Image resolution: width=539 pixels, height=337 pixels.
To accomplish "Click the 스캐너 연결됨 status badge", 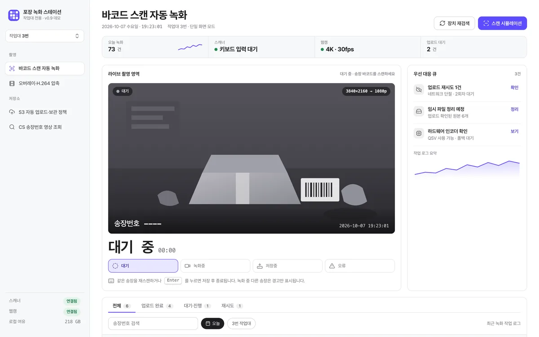I will tap(72, 301).
